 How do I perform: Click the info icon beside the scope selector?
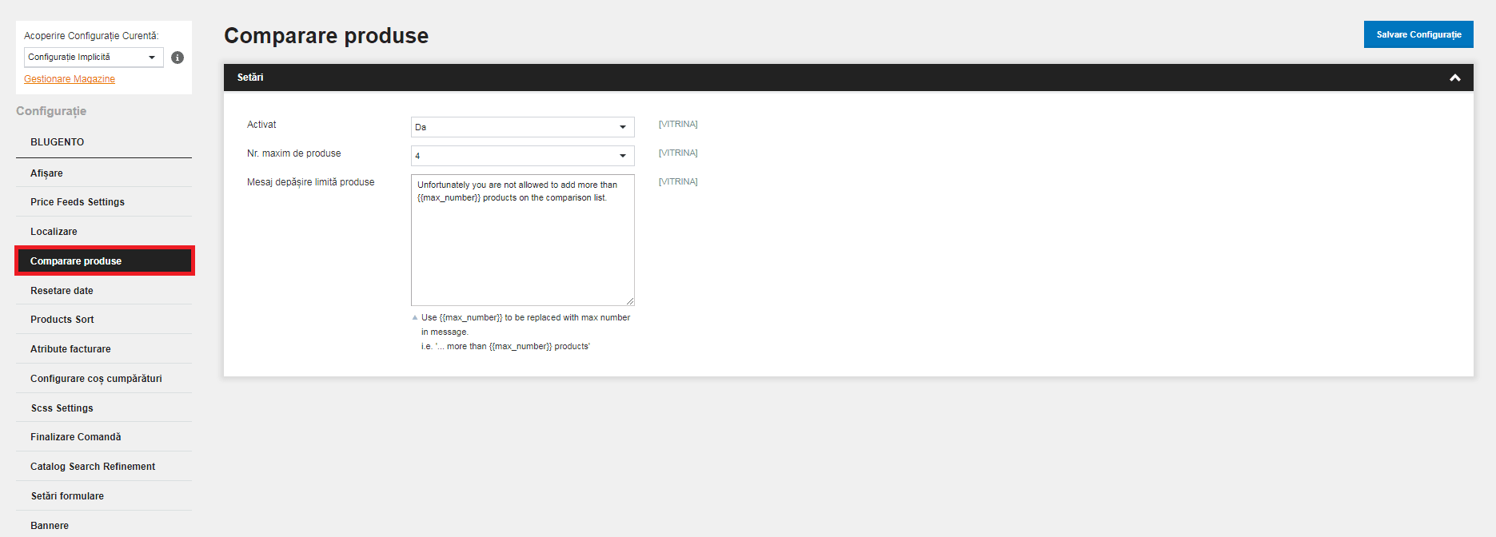coord(178,58)
